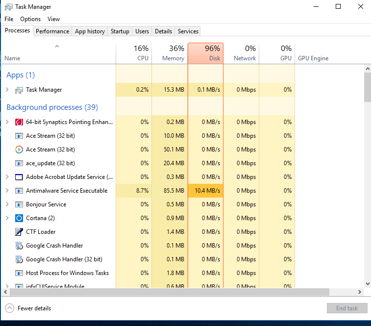
Task: Select the CTF Loader process name
Action: [41, 232]
